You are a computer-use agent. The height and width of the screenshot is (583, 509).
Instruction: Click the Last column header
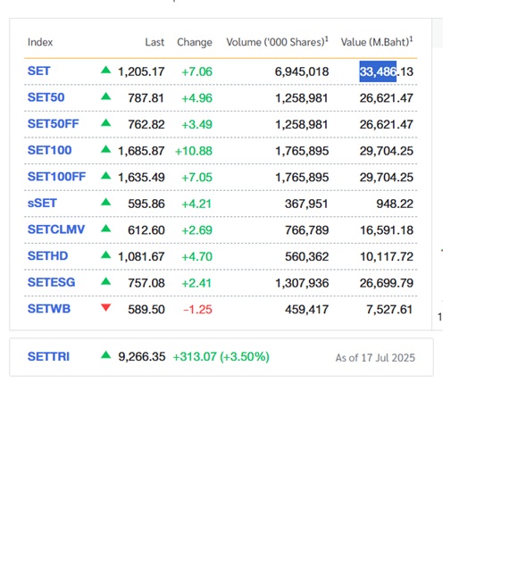[154, 42]
